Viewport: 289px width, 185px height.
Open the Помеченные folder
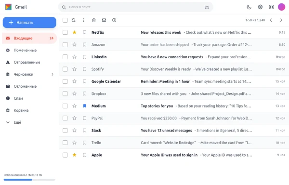[29, 50]
